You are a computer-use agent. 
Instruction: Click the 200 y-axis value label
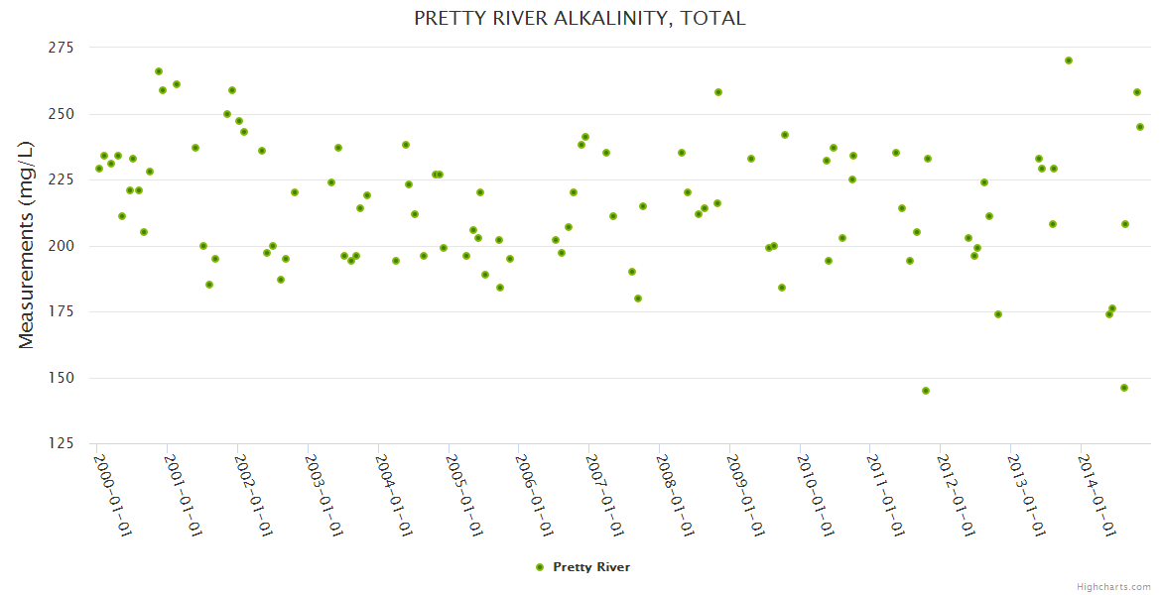(64, 246)
